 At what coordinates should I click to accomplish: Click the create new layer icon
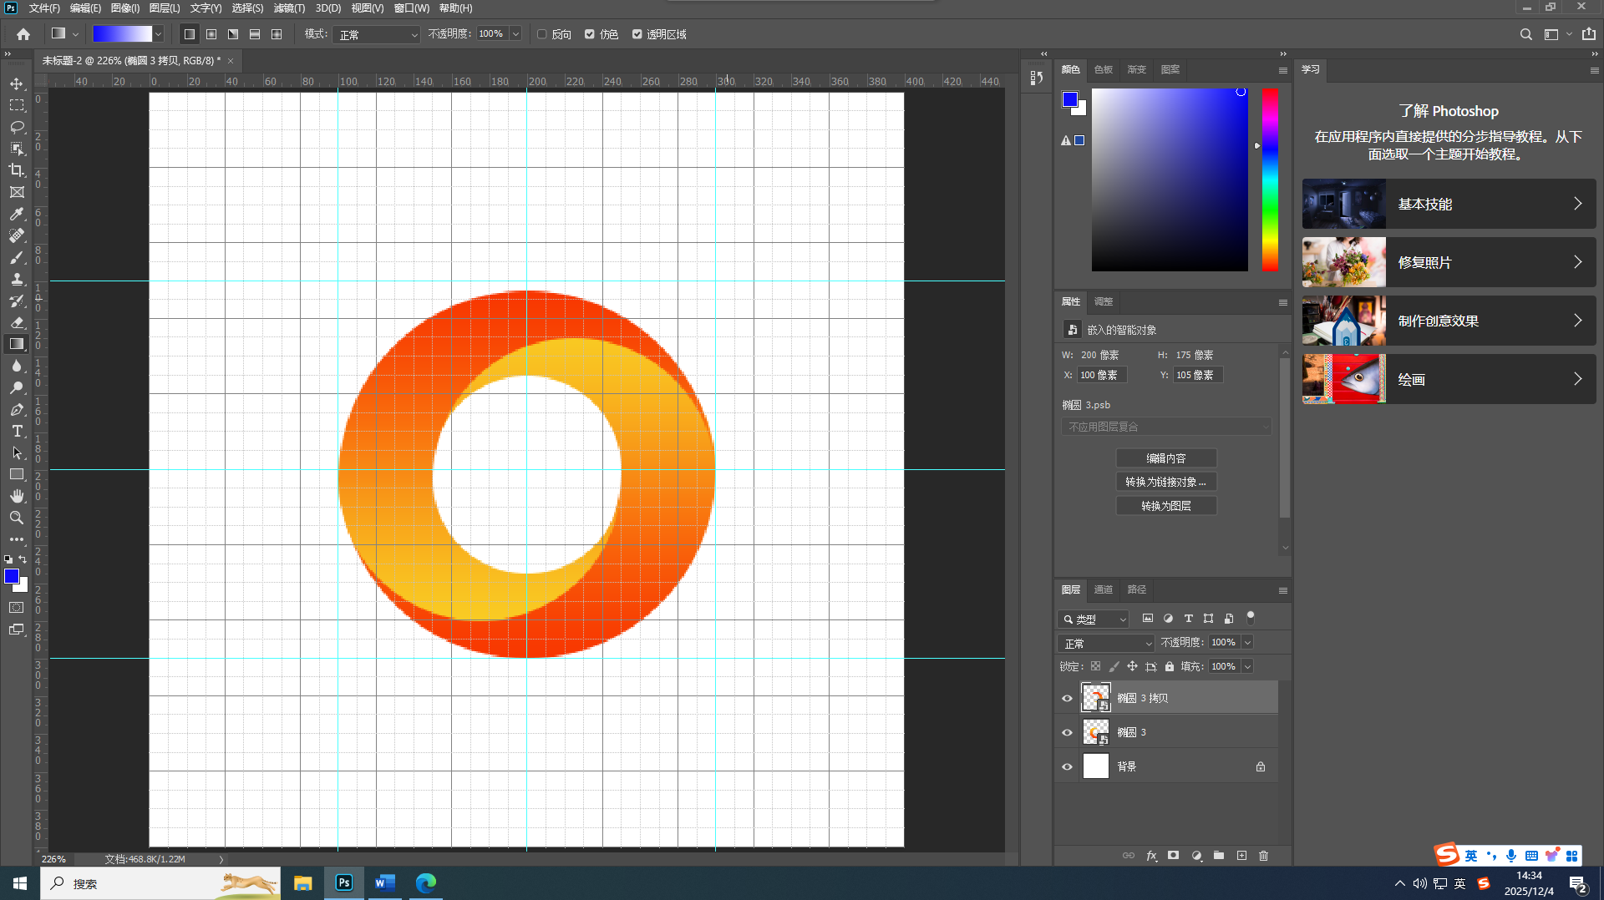click(x=1241, y=856)
